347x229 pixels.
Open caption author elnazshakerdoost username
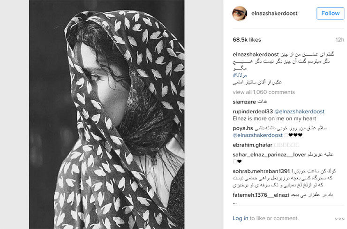[256, 55]
